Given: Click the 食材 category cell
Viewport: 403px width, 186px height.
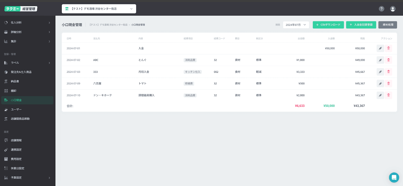Looking at the screenshot, I should [x=238, y=72].
